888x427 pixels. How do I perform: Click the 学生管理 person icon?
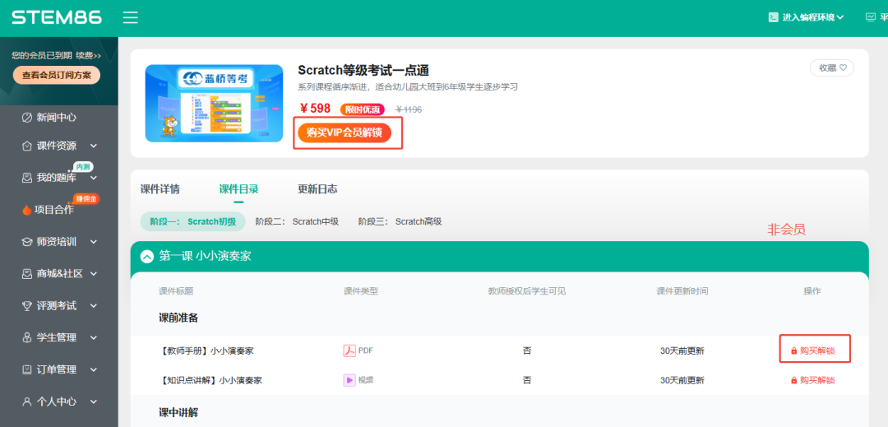(26, 337)
